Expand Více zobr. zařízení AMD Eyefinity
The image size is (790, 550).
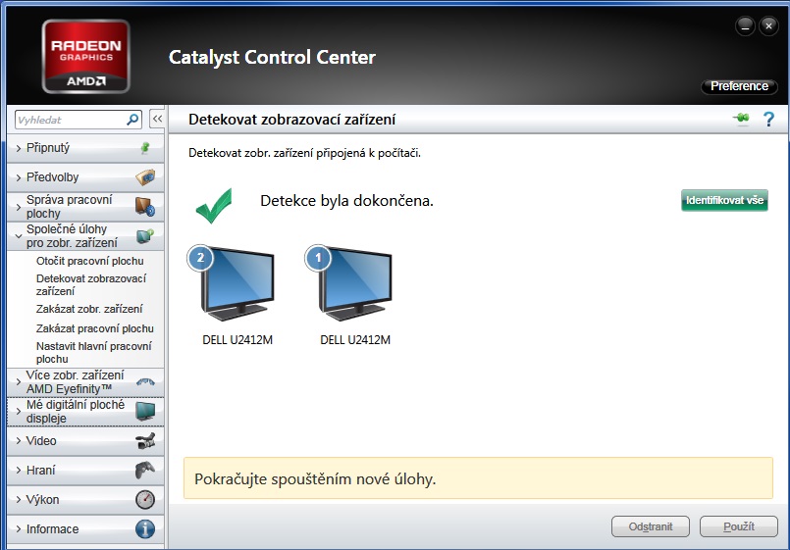click(x=85, y=382)
